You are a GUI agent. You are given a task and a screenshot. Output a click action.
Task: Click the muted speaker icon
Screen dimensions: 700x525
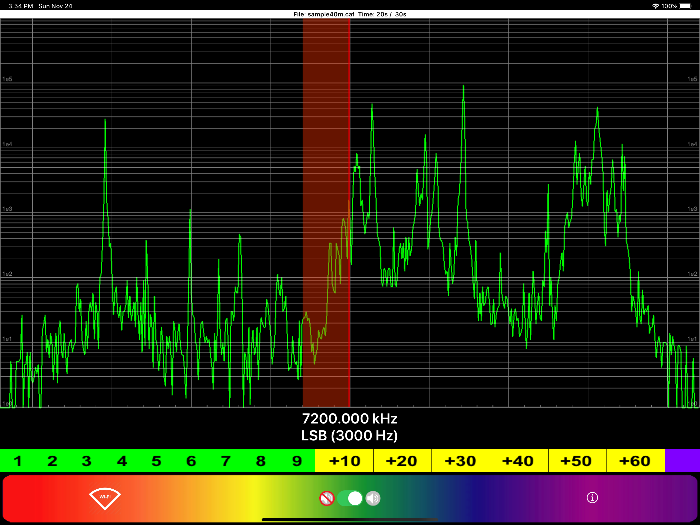(x=327, y=498)
